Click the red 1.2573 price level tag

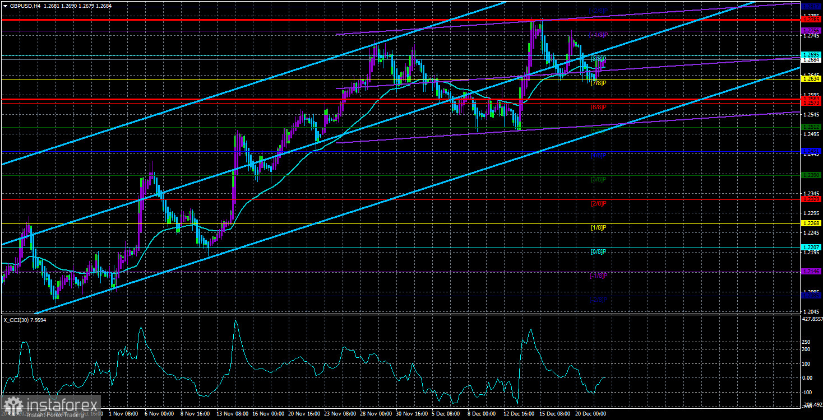coord(811,103)
